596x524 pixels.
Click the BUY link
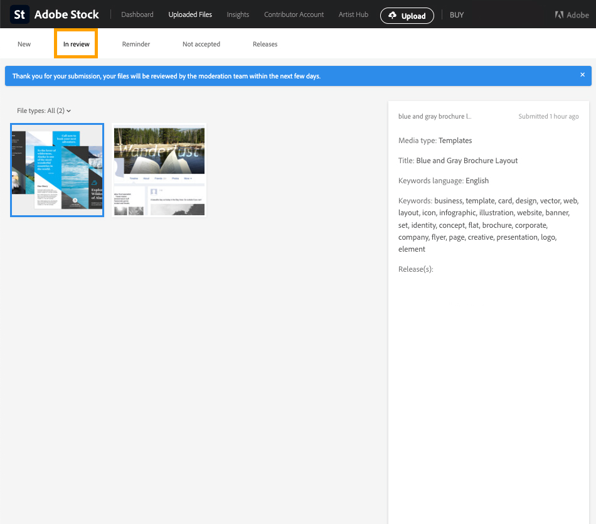tap(457, 14)
